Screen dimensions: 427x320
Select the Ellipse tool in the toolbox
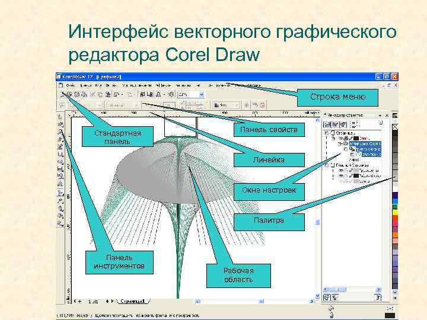(60, 162)
